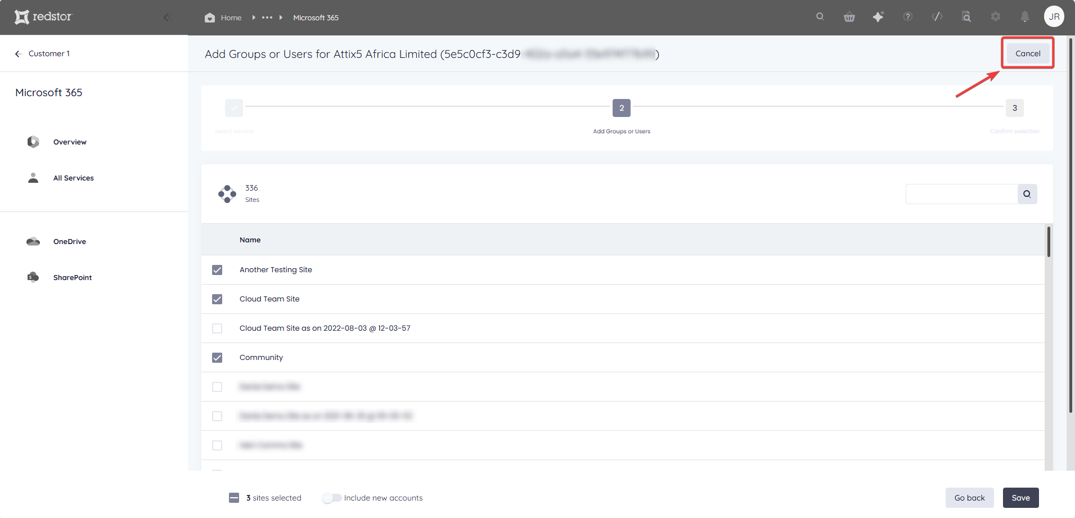The height and width of the screenshot is (518, 1075).
Task: Uncheck Another Testing Site
Action: click(x=217, y=270)
